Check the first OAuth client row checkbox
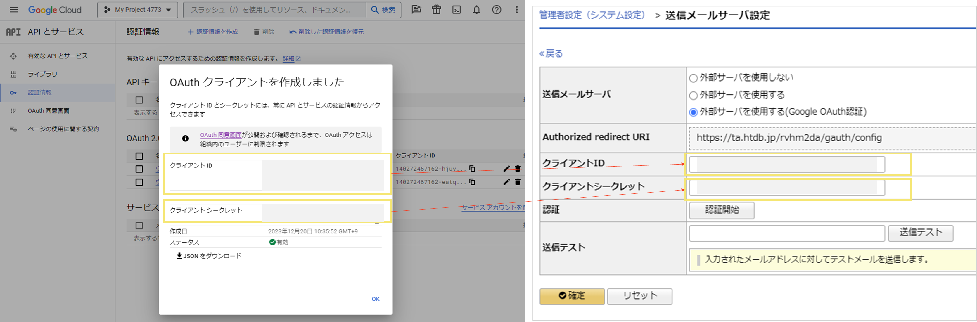977x322 pixels. pyautogui.click(x=139, y=169)
